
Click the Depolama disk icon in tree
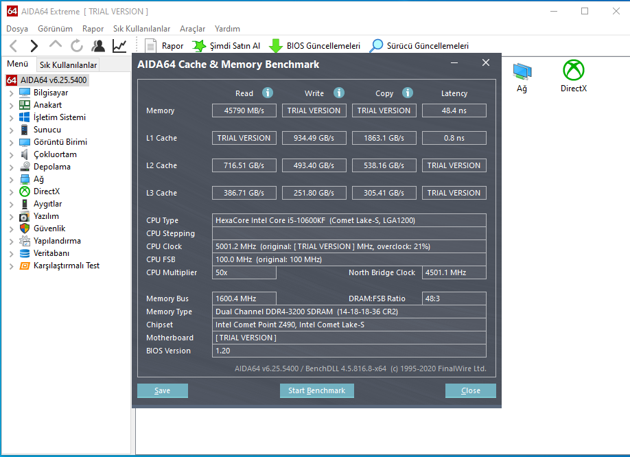click(25, 167)
